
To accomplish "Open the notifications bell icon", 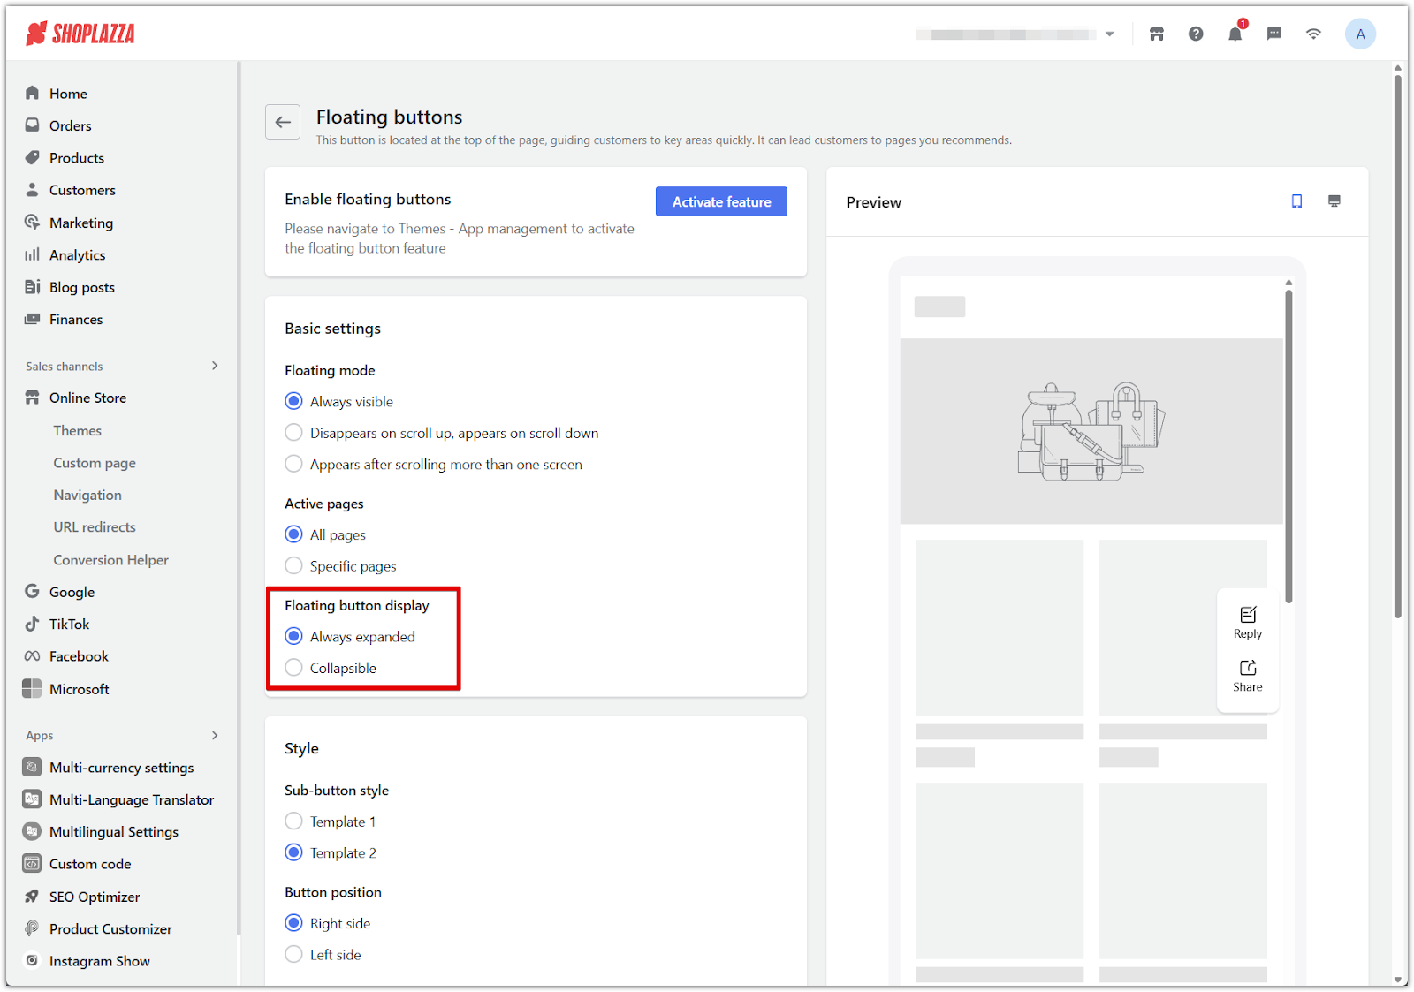I will pos(1235,34).
